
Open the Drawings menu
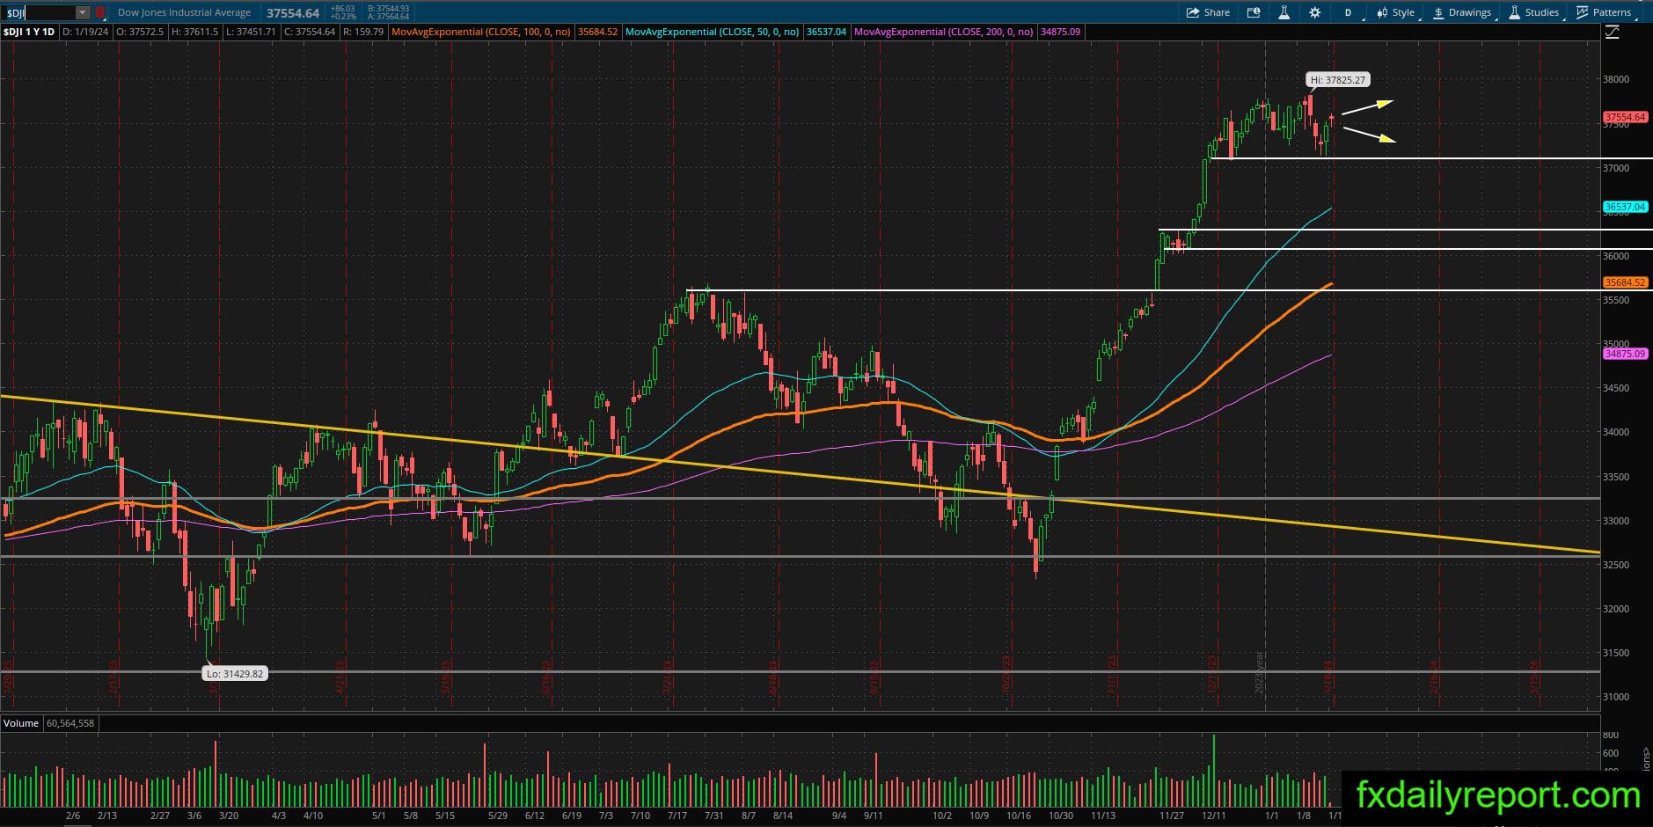(x=1462, y=12)
